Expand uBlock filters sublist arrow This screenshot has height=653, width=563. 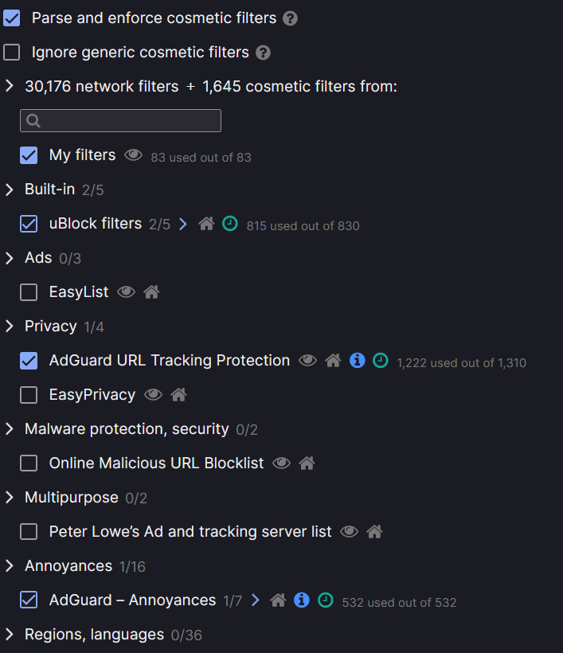point(183,225)
